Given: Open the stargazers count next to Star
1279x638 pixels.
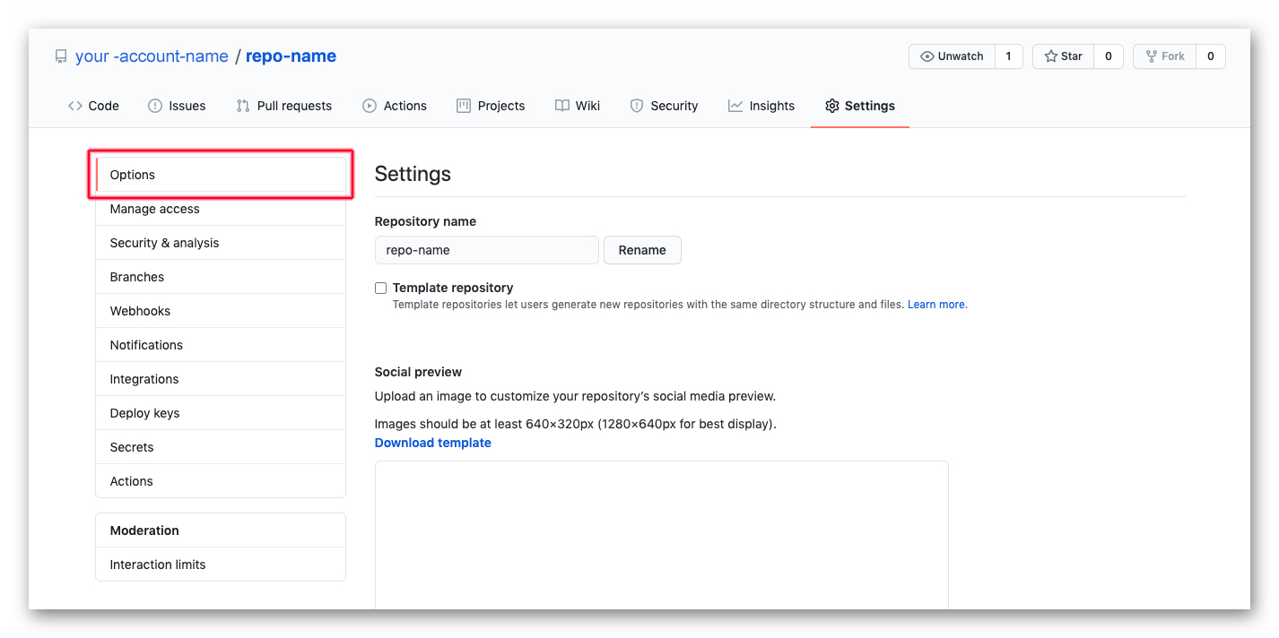Looking at the screenshot, I should point(1109,56).
